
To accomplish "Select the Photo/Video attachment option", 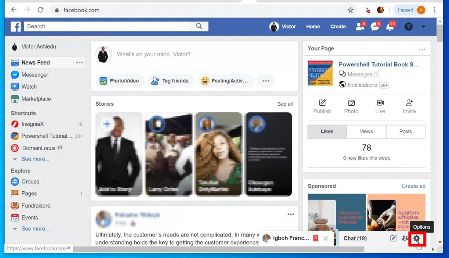I will tap(120, 81).
